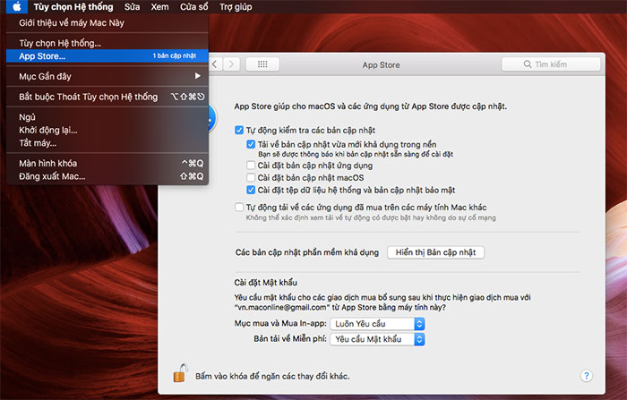The image size is (627, 400).
Task: Open the 'Sửa' menu
Action: (x=132, y=7)
